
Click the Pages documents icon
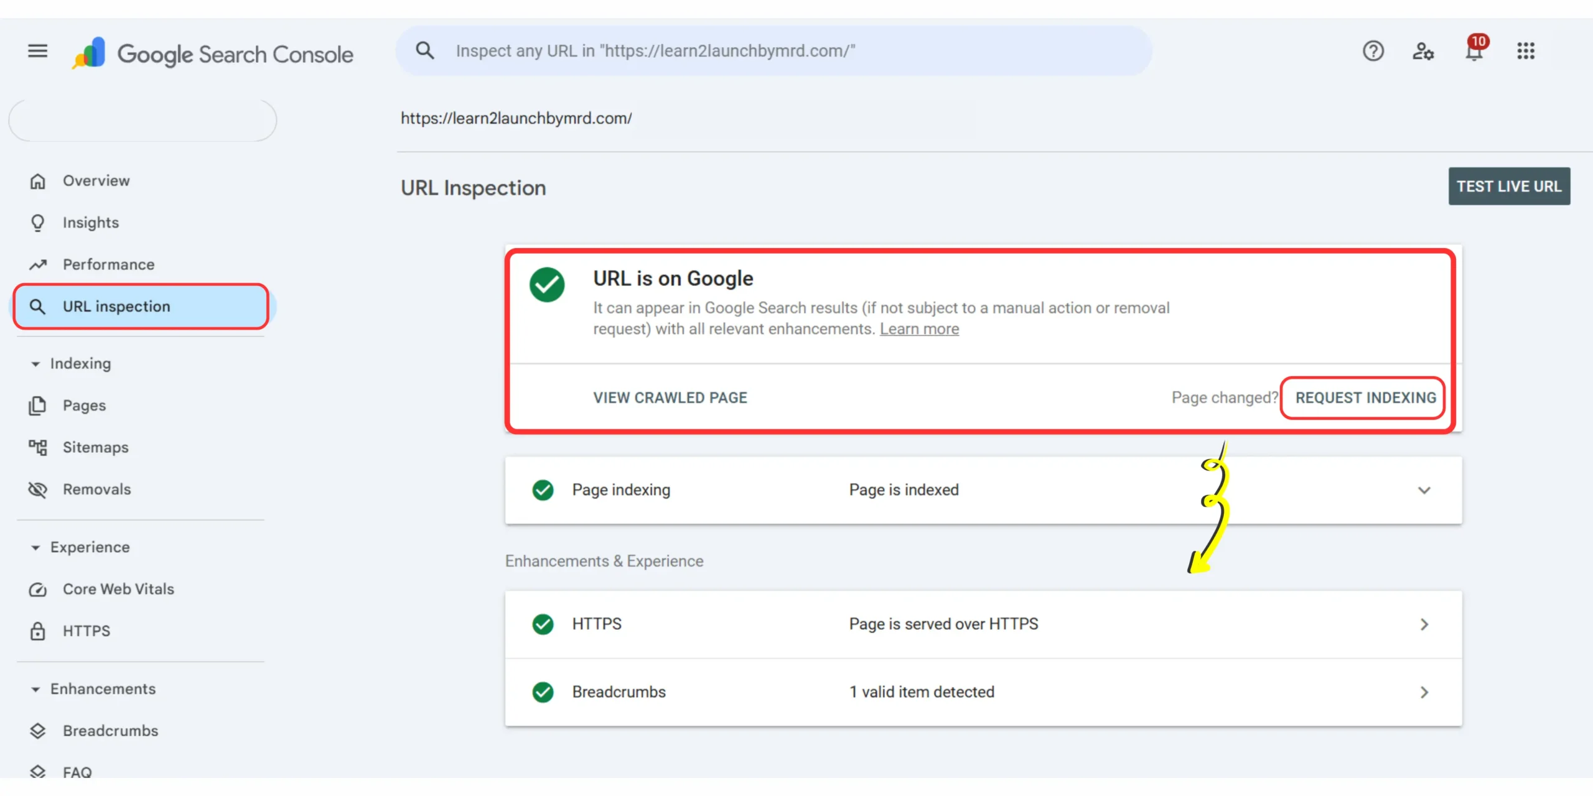tap(37, 405)
